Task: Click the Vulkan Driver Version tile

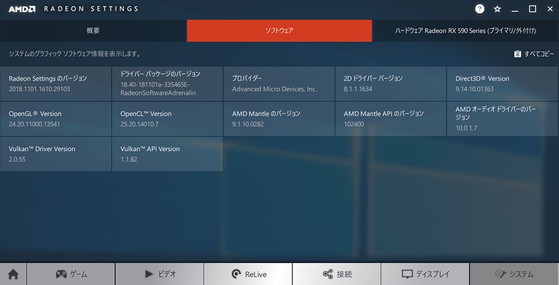Action: pos(56,154)
